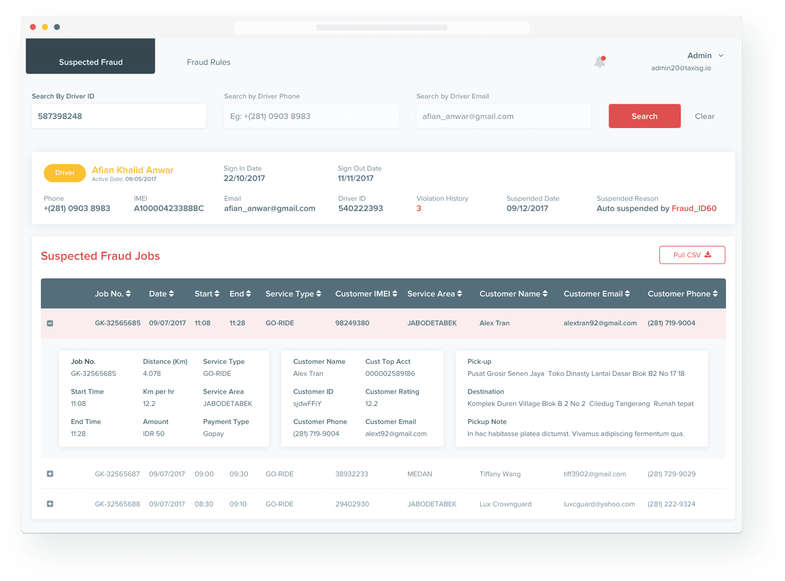Click the yellow Driver badge
785x581 pixels.
point(65,173)
